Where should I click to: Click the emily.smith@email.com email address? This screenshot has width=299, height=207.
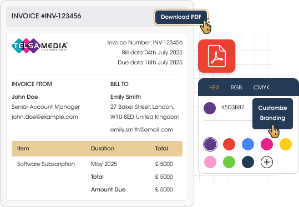click(141, 129)
